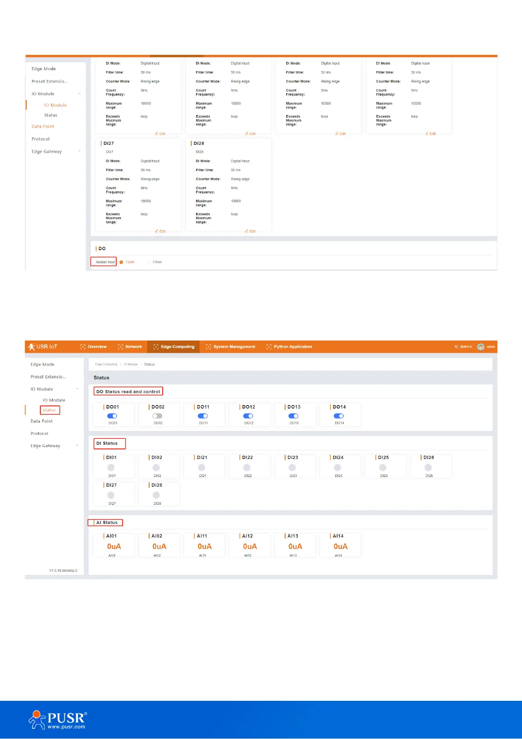Expand Edge Gateway chevron in top screenshot sidebar

point(79,151)
